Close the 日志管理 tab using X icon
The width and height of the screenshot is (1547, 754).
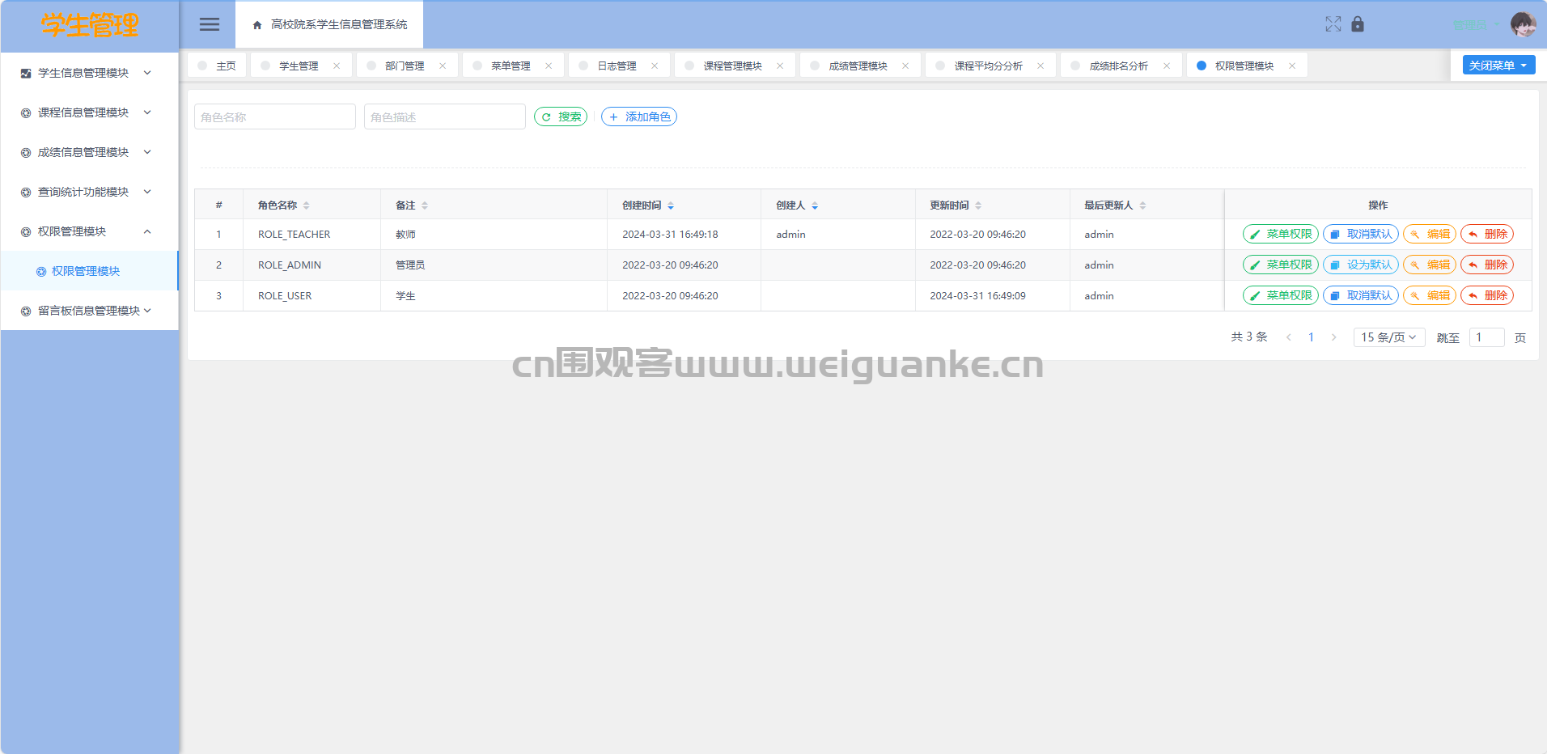(655, 66)
